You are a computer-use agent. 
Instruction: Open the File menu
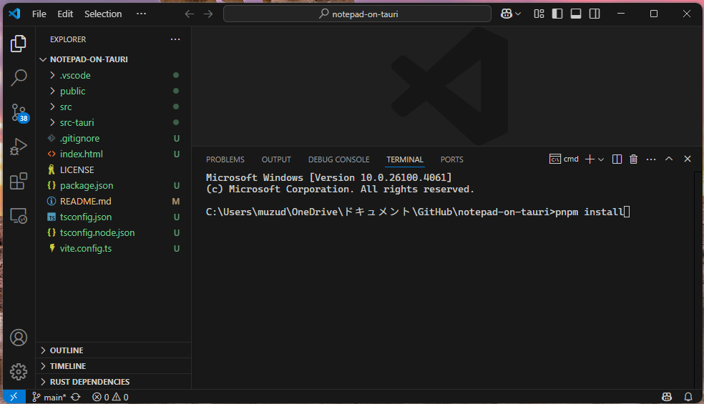pyautogui.click(x=39, y=14)
